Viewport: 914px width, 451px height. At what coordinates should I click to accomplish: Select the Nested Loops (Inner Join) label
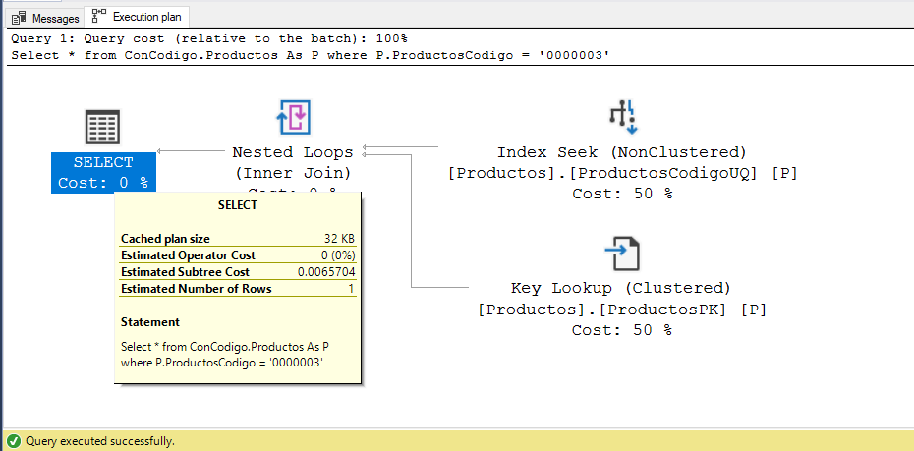pyautogui.click(x=293, y=162)
